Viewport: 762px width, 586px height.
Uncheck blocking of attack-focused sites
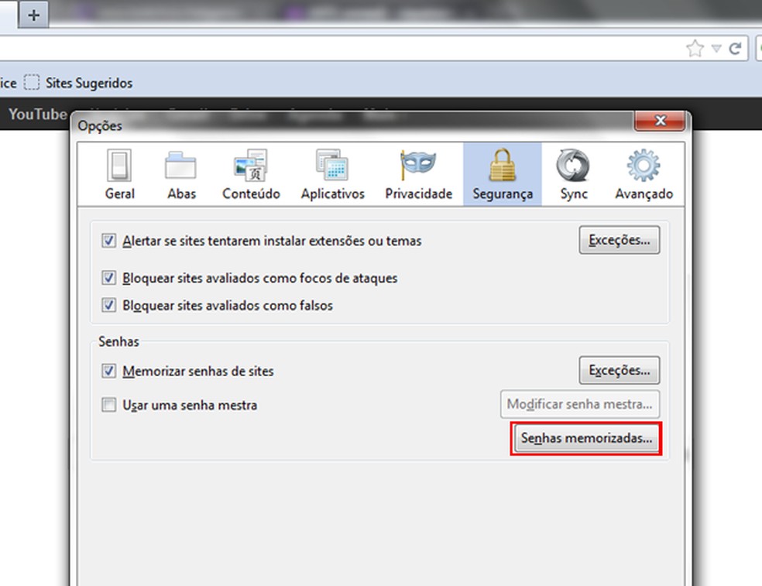click(109, 278)
